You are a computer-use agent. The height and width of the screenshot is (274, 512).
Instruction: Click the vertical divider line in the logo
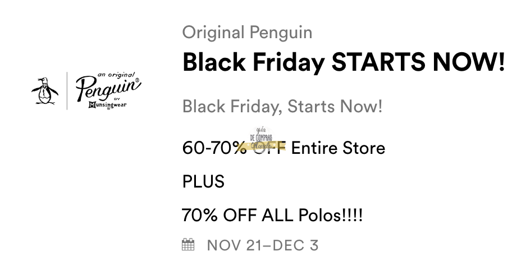pyautogui.click(x=67, y=90)
